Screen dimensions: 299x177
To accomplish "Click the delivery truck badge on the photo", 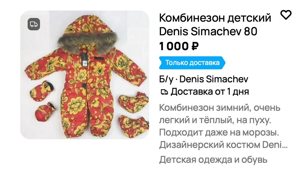I will pyautogui.click(x=34, y=24).
